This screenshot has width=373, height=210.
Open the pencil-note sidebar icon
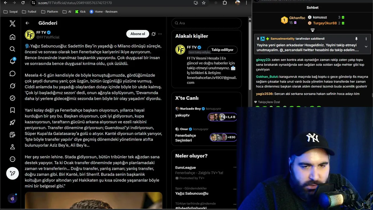tap(12, 135)
